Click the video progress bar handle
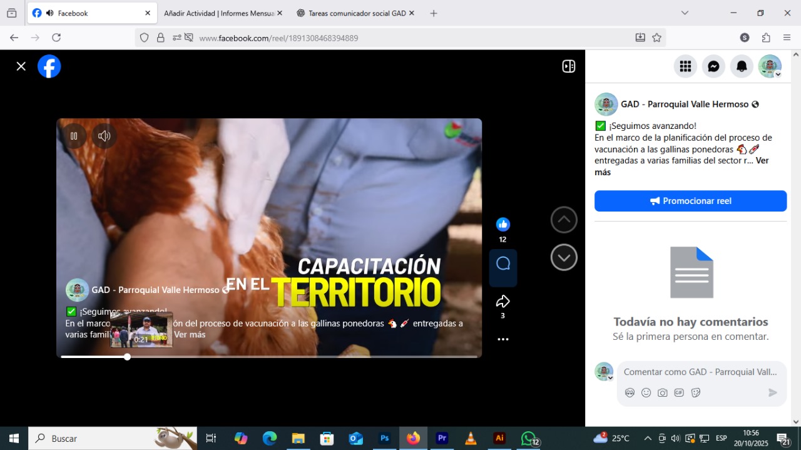The width and height of the screenshot is (801, 450). [x=127, y=357]
